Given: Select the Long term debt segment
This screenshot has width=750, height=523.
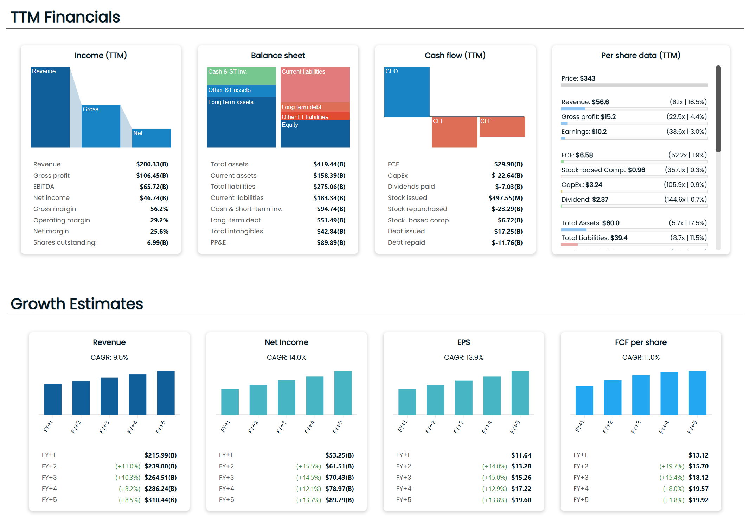Looking at the screenshot, I should pos(315,107).
